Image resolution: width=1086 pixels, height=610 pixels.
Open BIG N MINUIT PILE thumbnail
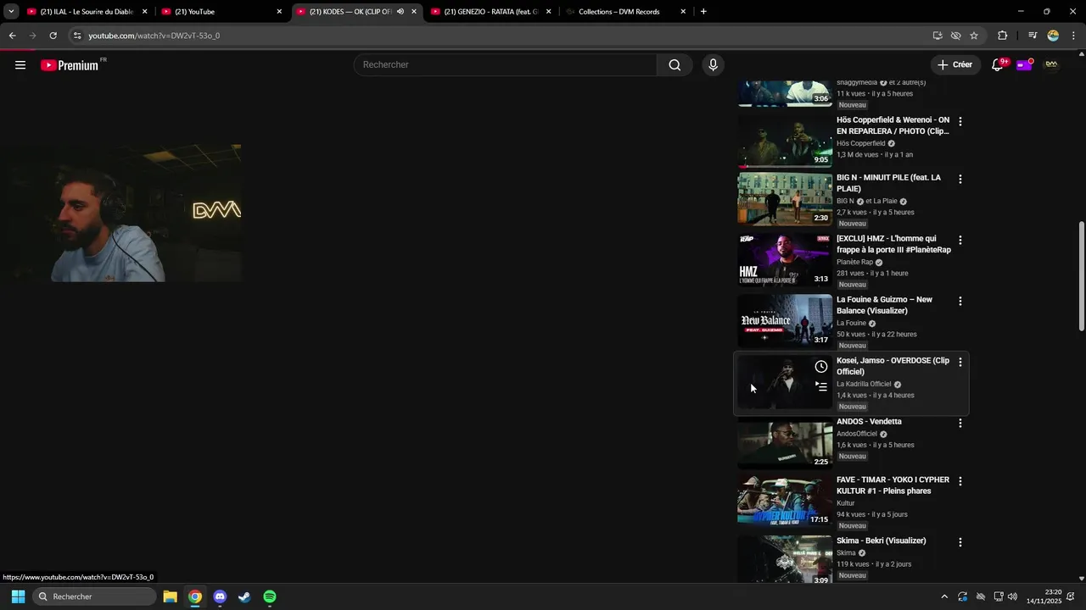tap(785, 199)
